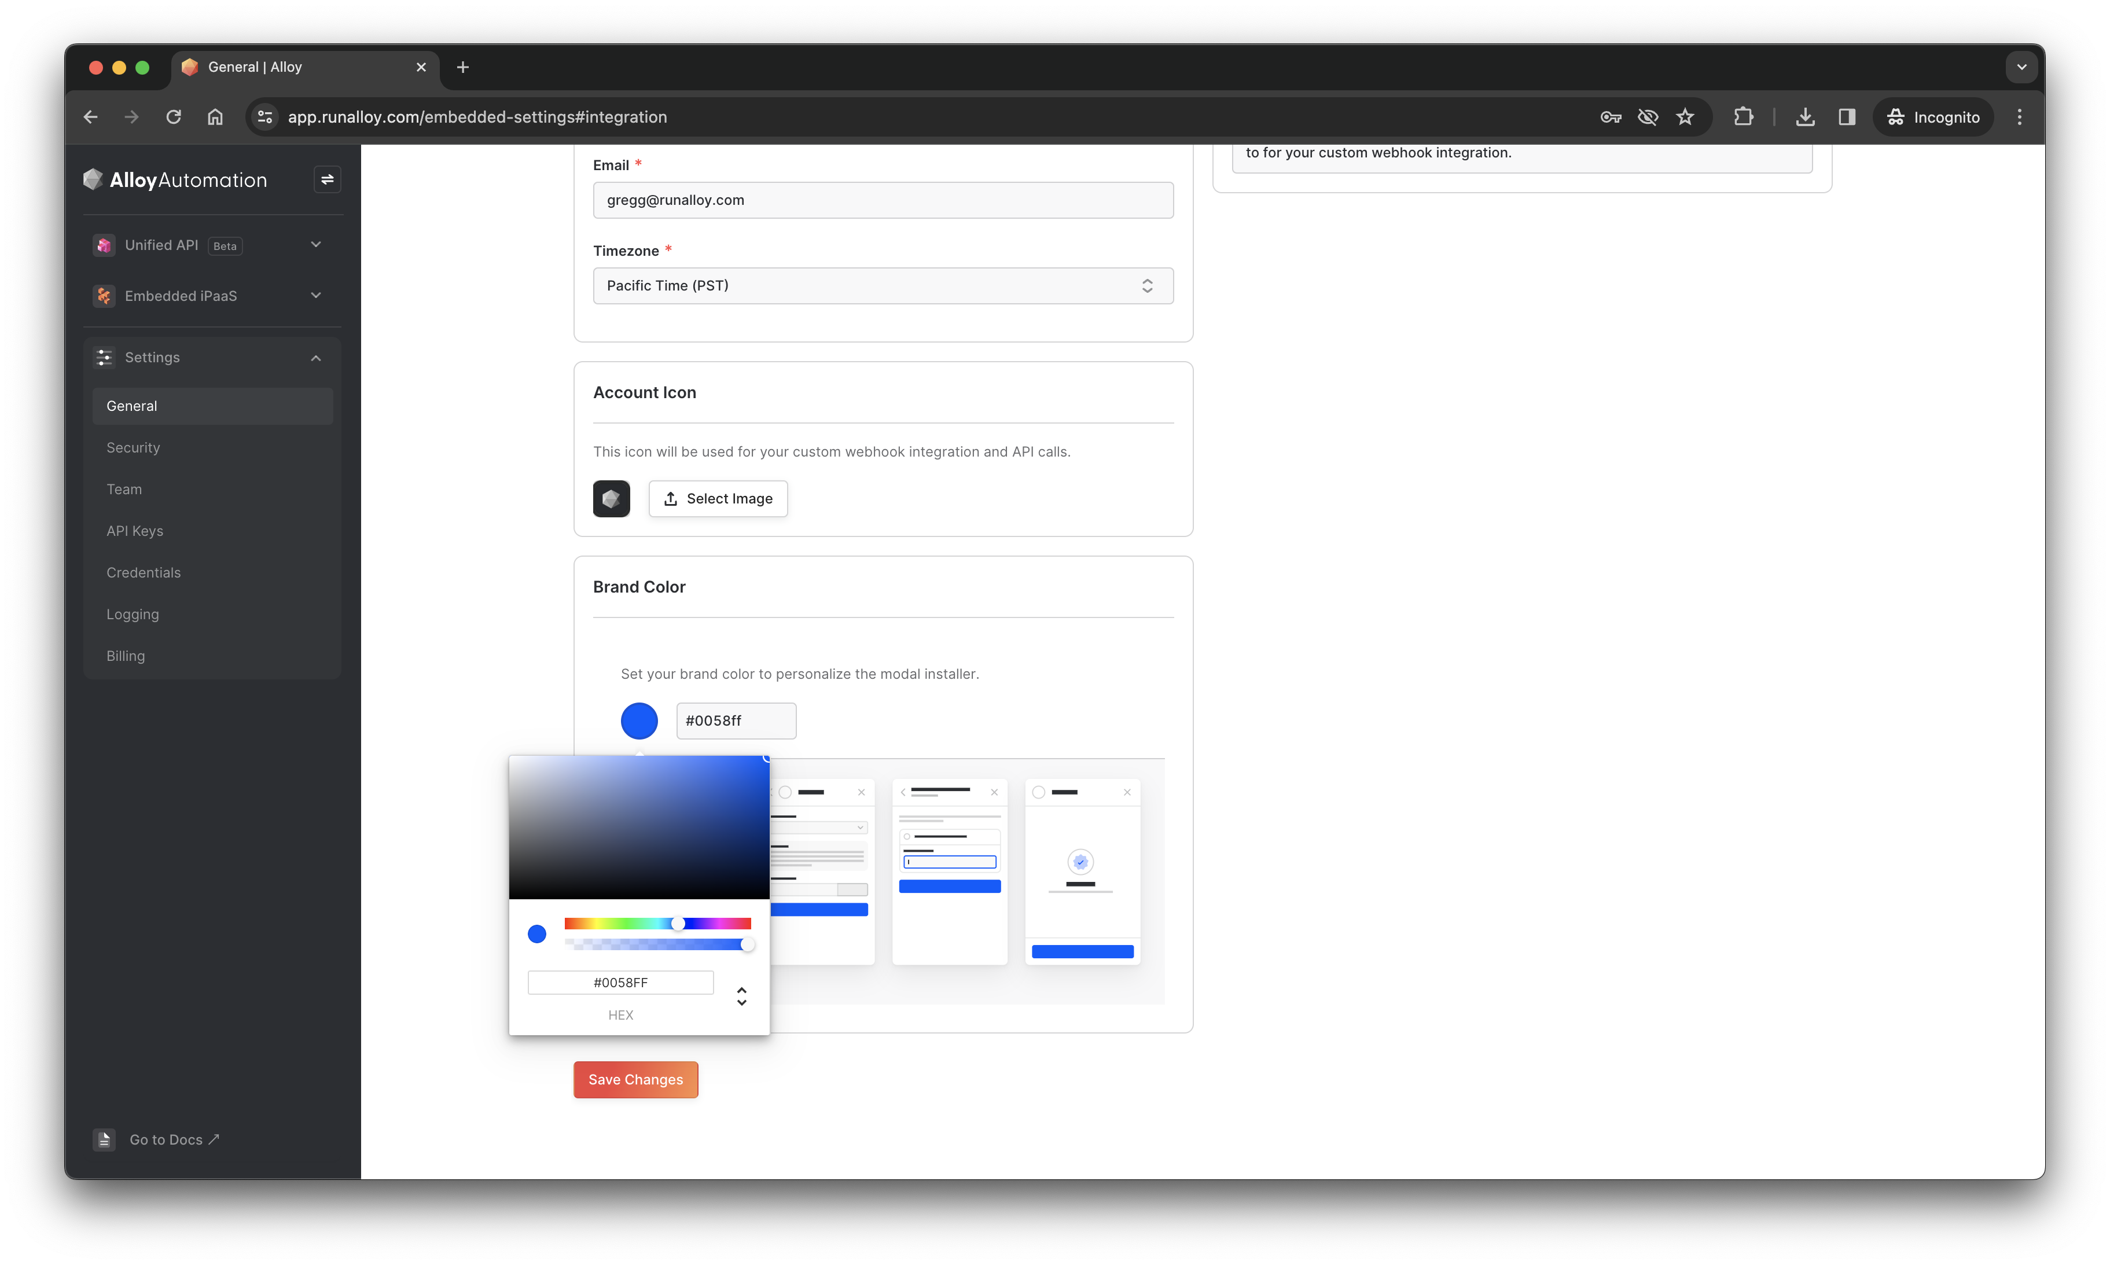Bookmark this page with the star icon
2110x1265 pixels.
point(1685,117)
